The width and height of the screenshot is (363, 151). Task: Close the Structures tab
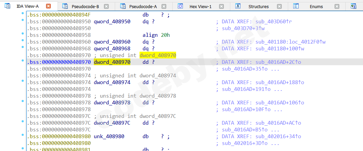coord(279,6)
